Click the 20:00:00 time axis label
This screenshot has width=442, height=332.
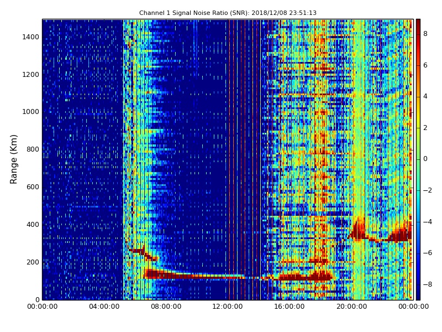coord(351,307)
